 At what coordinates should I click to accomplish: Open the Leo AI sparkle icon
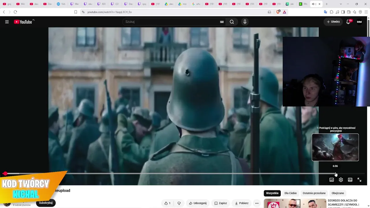(x=354, y=12)
